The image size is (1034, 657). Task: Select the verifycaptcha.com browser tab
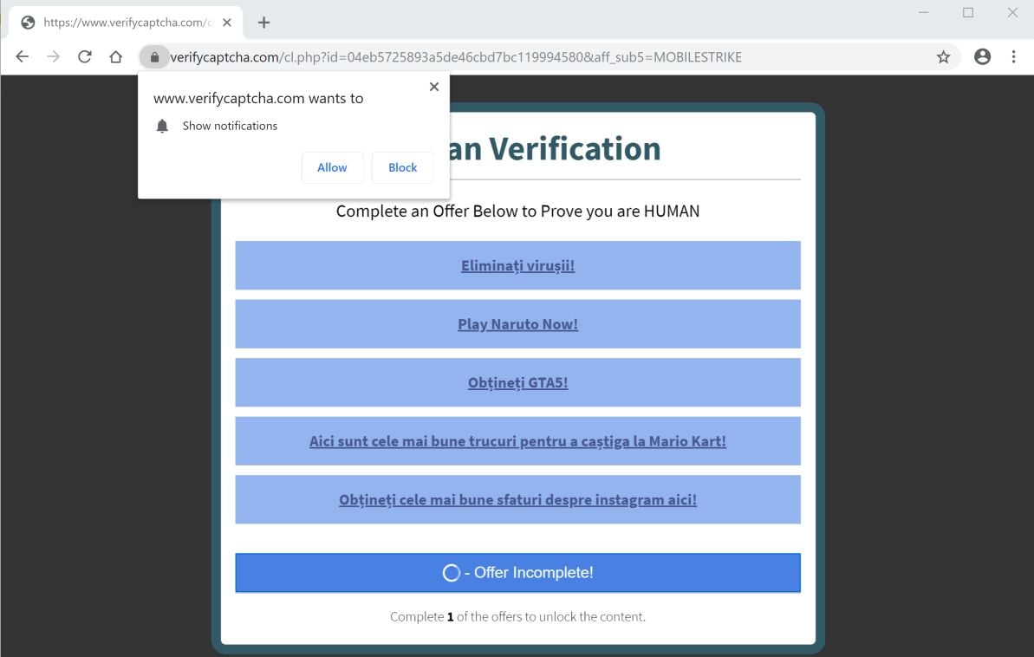click(126, 23)
